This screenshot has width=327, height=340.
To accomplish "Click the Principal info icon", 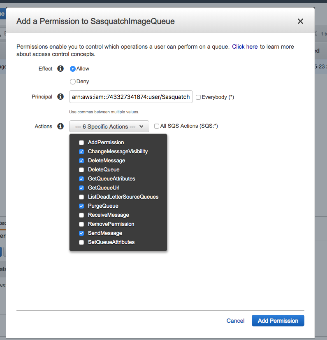I will click(60, 96).
